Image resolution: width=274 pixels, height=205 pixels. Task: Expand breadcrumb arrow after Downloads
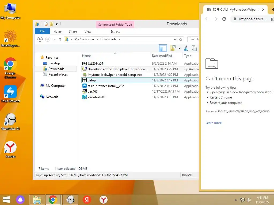(119, 40)
